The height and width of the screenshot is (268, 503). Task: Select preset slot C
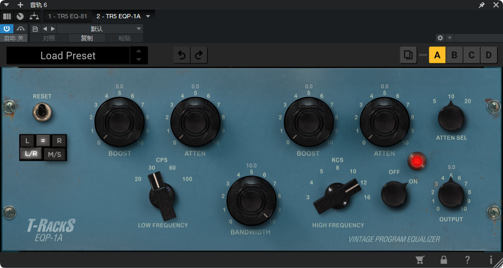pyautogui.click(x=471, y=55)
